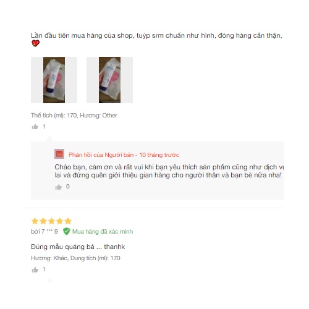The height and width of the screenshot is (309, 309).
Task: Like the seller's reply using thumbs-up icon
Action: (x=59, y=187)
